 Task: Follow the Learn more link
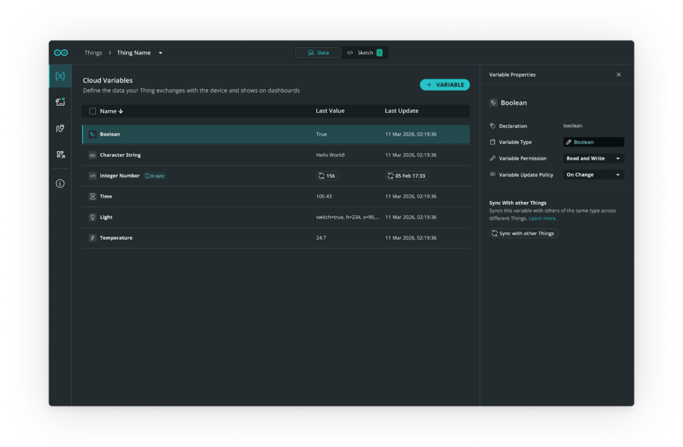pos(542,219)
